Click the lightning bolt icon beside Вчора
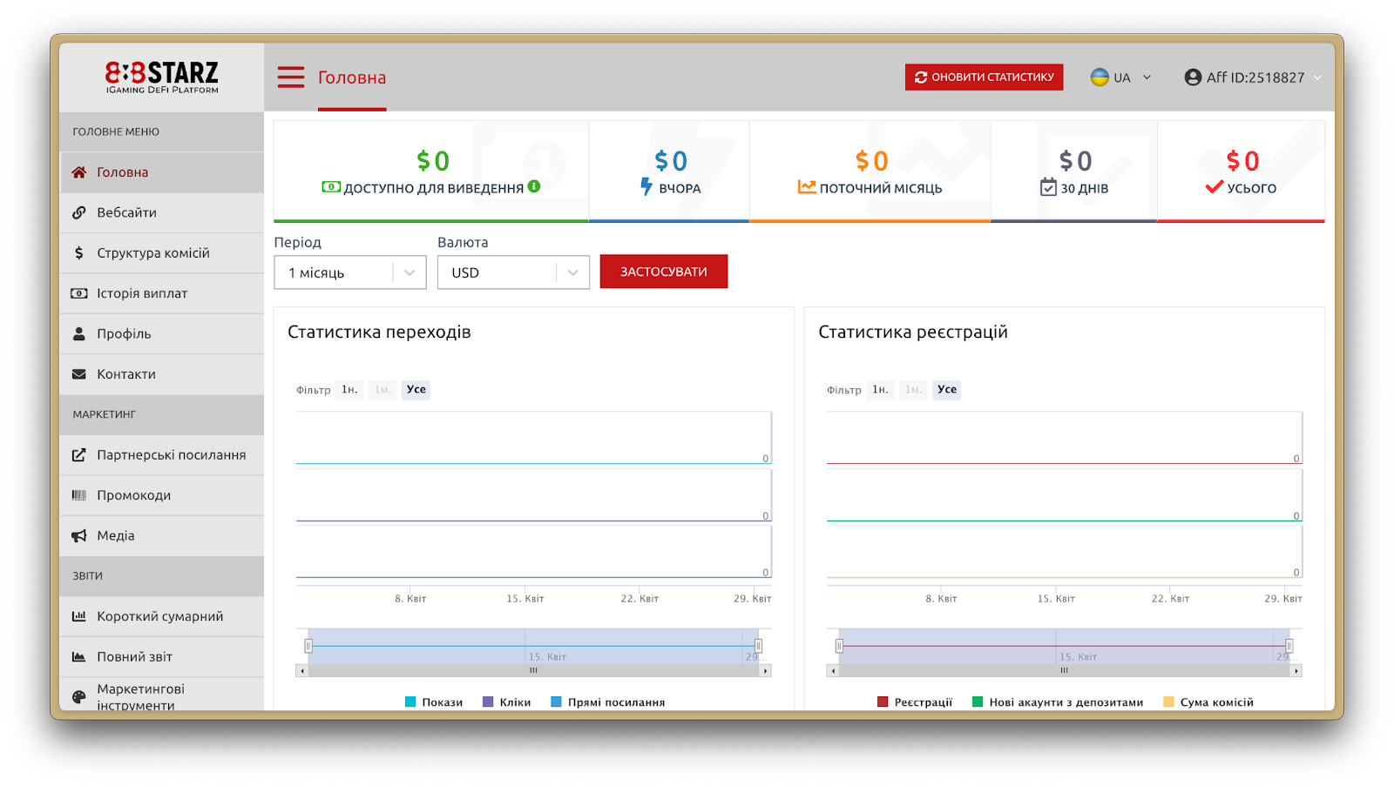Screen dimensions: 1394x786 [x=646, y=186]
